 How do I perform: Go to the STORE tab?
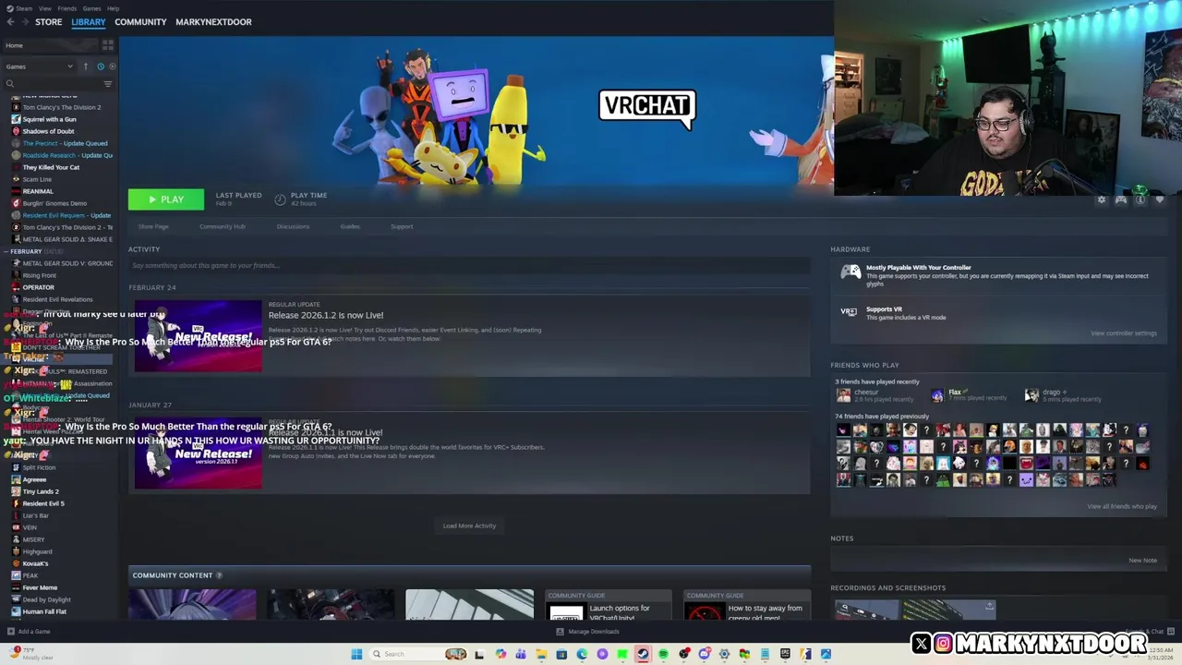[49, 21]
